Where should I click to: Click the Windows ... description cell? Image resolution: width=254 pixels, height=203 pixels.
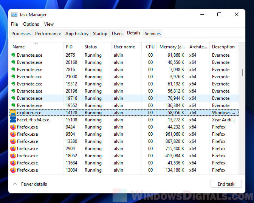(223, 112)
